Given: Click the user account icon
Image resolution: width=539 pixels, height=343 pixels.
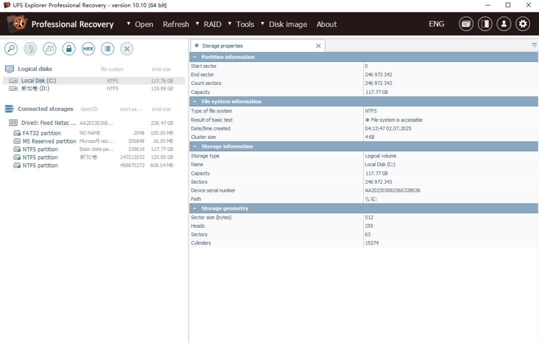Looking at the screenshot, I should (x=504, y=23).
